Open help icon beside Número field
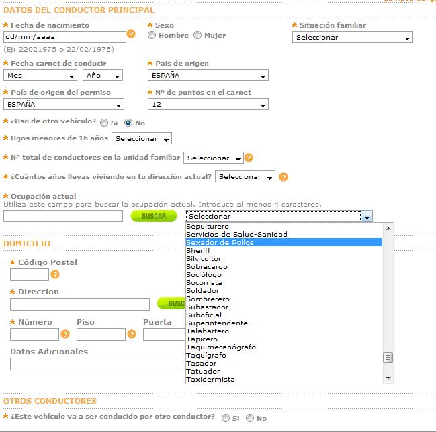Viewport: 436px width, 432px height. tap(65, 334)
